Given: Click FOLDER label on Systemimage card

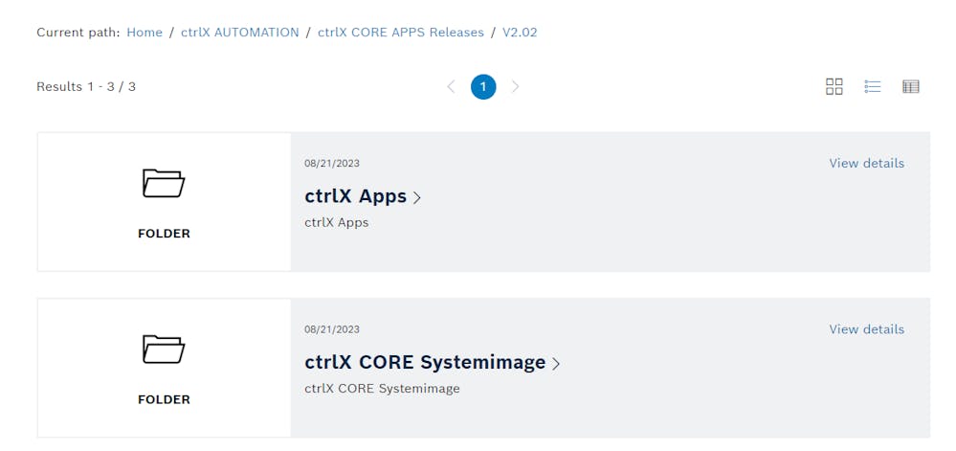Looking at the screenshot, I should [x=164, y=399].
